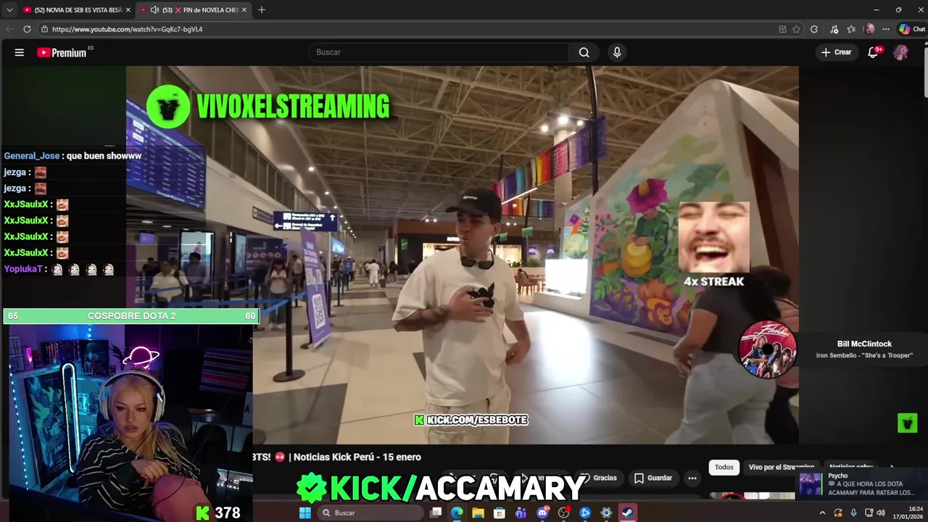Select the Todos filter chip
The width and height of the screenshot is (928, 522).
point(724,467)
